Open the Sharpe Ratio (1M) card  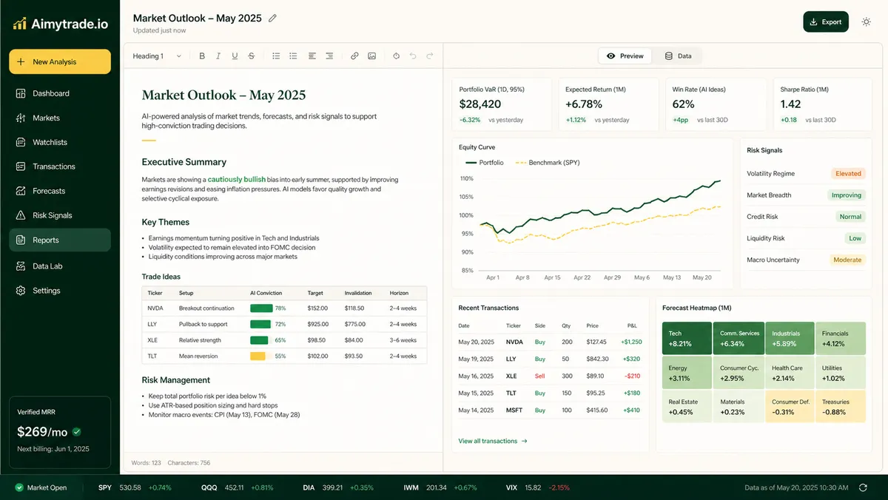(x=822, y=104)
